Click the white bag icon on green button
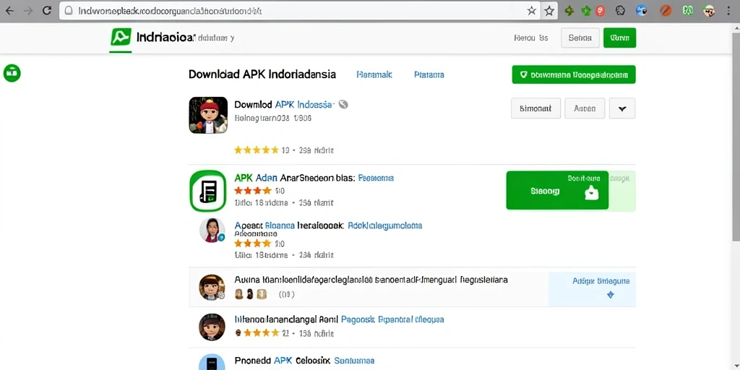Viewport: 740px width, 370px height. click(591, 192)
